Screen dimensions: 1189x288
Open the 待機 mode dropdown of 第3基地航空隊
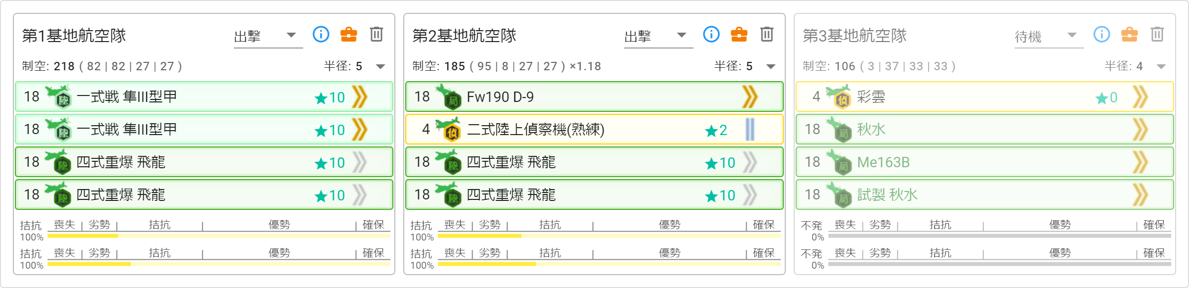pos(1049,36)
